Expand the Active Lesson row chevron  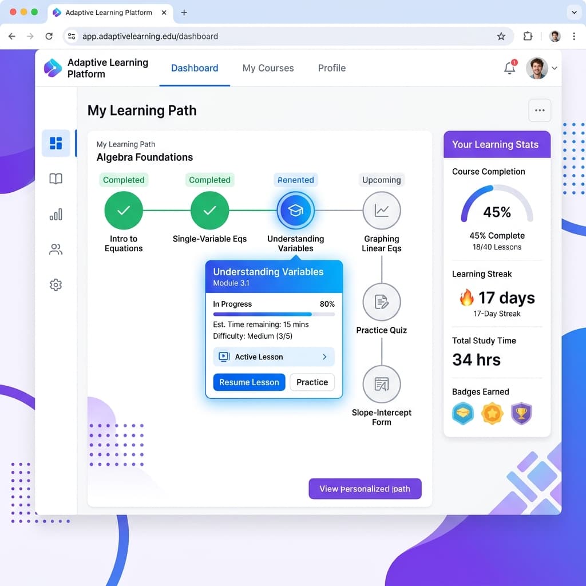pyautogui.click(x=324, y=357)
